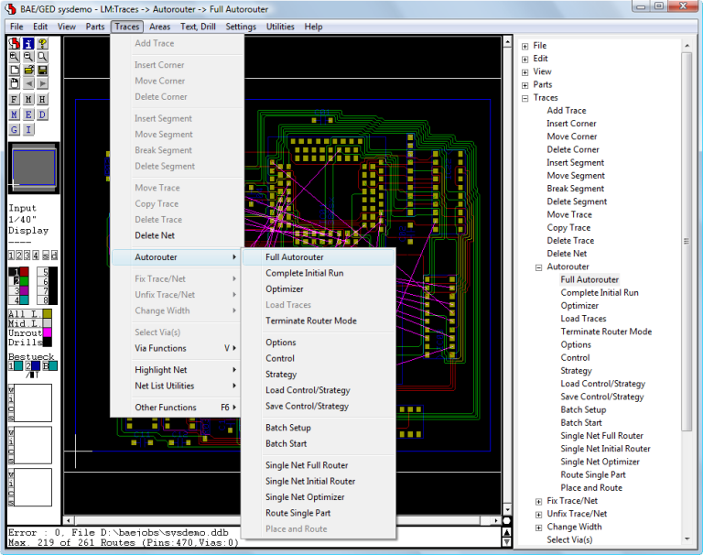Open file using the yellow folder icon
Viewport: 703px width, 555px height.
tap(28, 70)
